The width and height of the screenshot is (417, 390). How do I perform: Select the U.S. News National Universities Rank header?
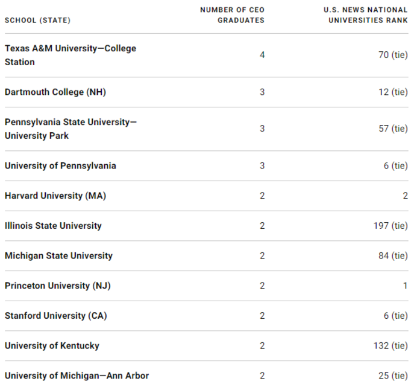366,15
